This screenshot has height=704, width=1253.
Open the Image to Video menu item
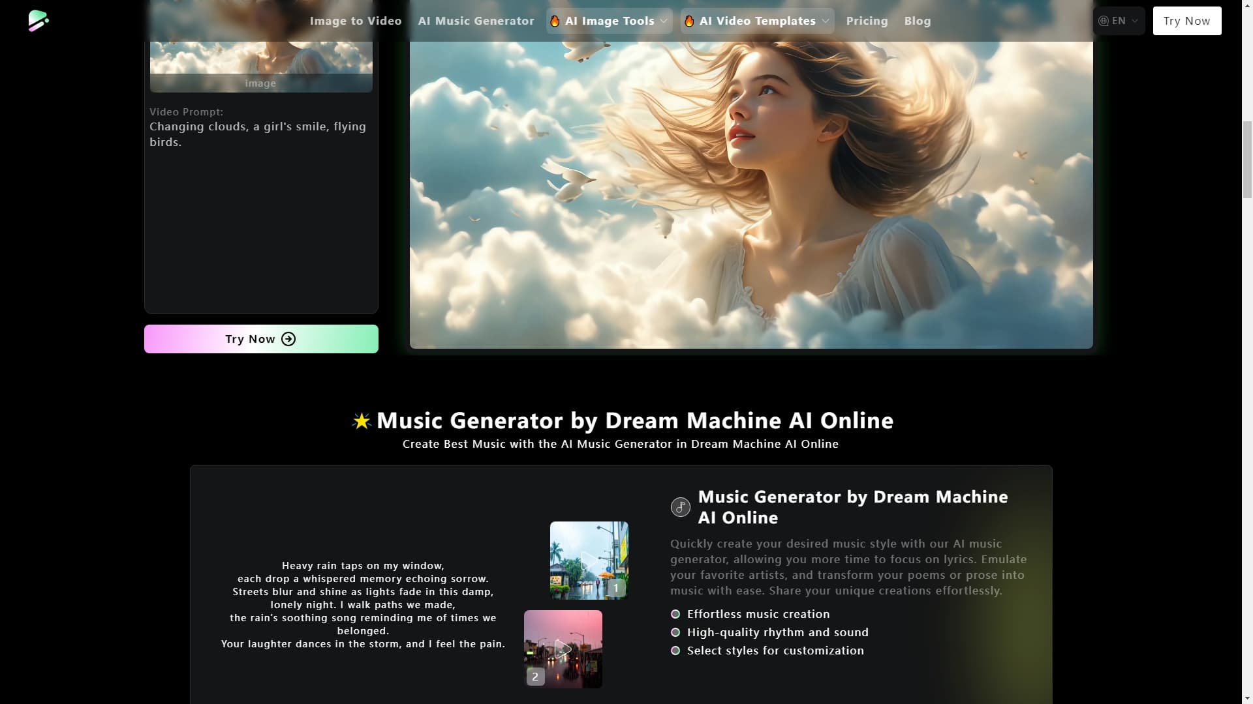356,20
